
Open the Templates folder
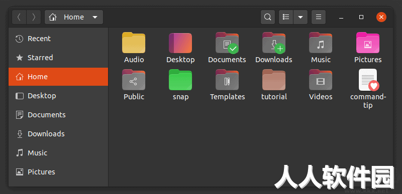coord(227,80)
